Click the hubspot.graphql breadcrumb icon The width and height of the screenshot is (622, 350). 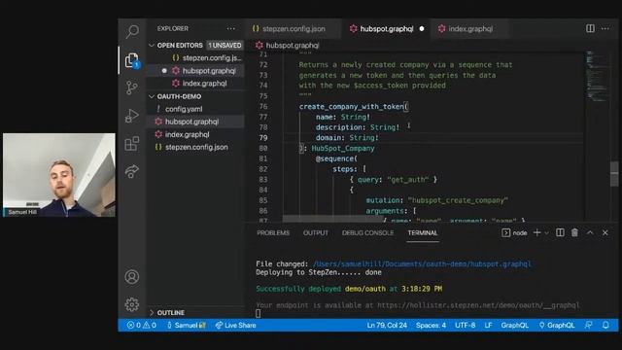click(x=259, y=46)
